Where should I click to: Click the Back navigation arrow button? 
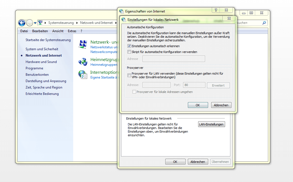[x=22, y=23]
